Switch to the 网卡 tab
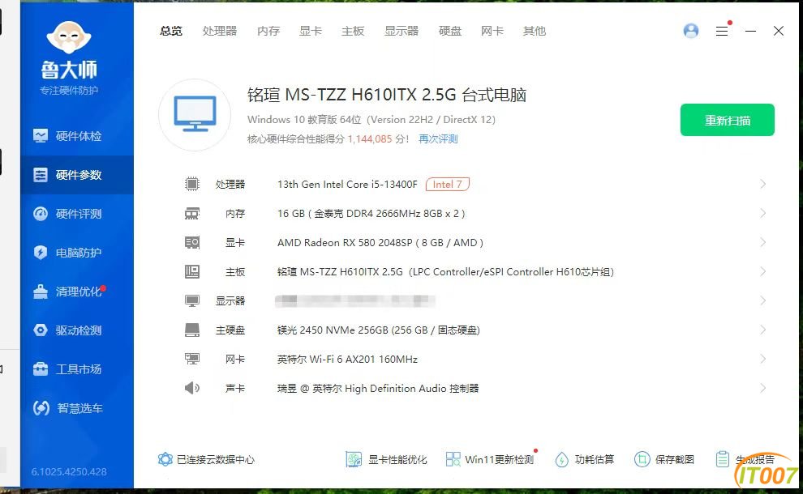 492,32
